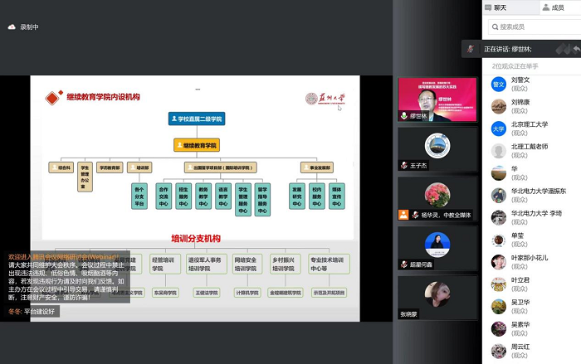This screenshot has height=364, width=581.
Task: Click 王子杰's muted microphone icon
Action: tap(404, 166)
